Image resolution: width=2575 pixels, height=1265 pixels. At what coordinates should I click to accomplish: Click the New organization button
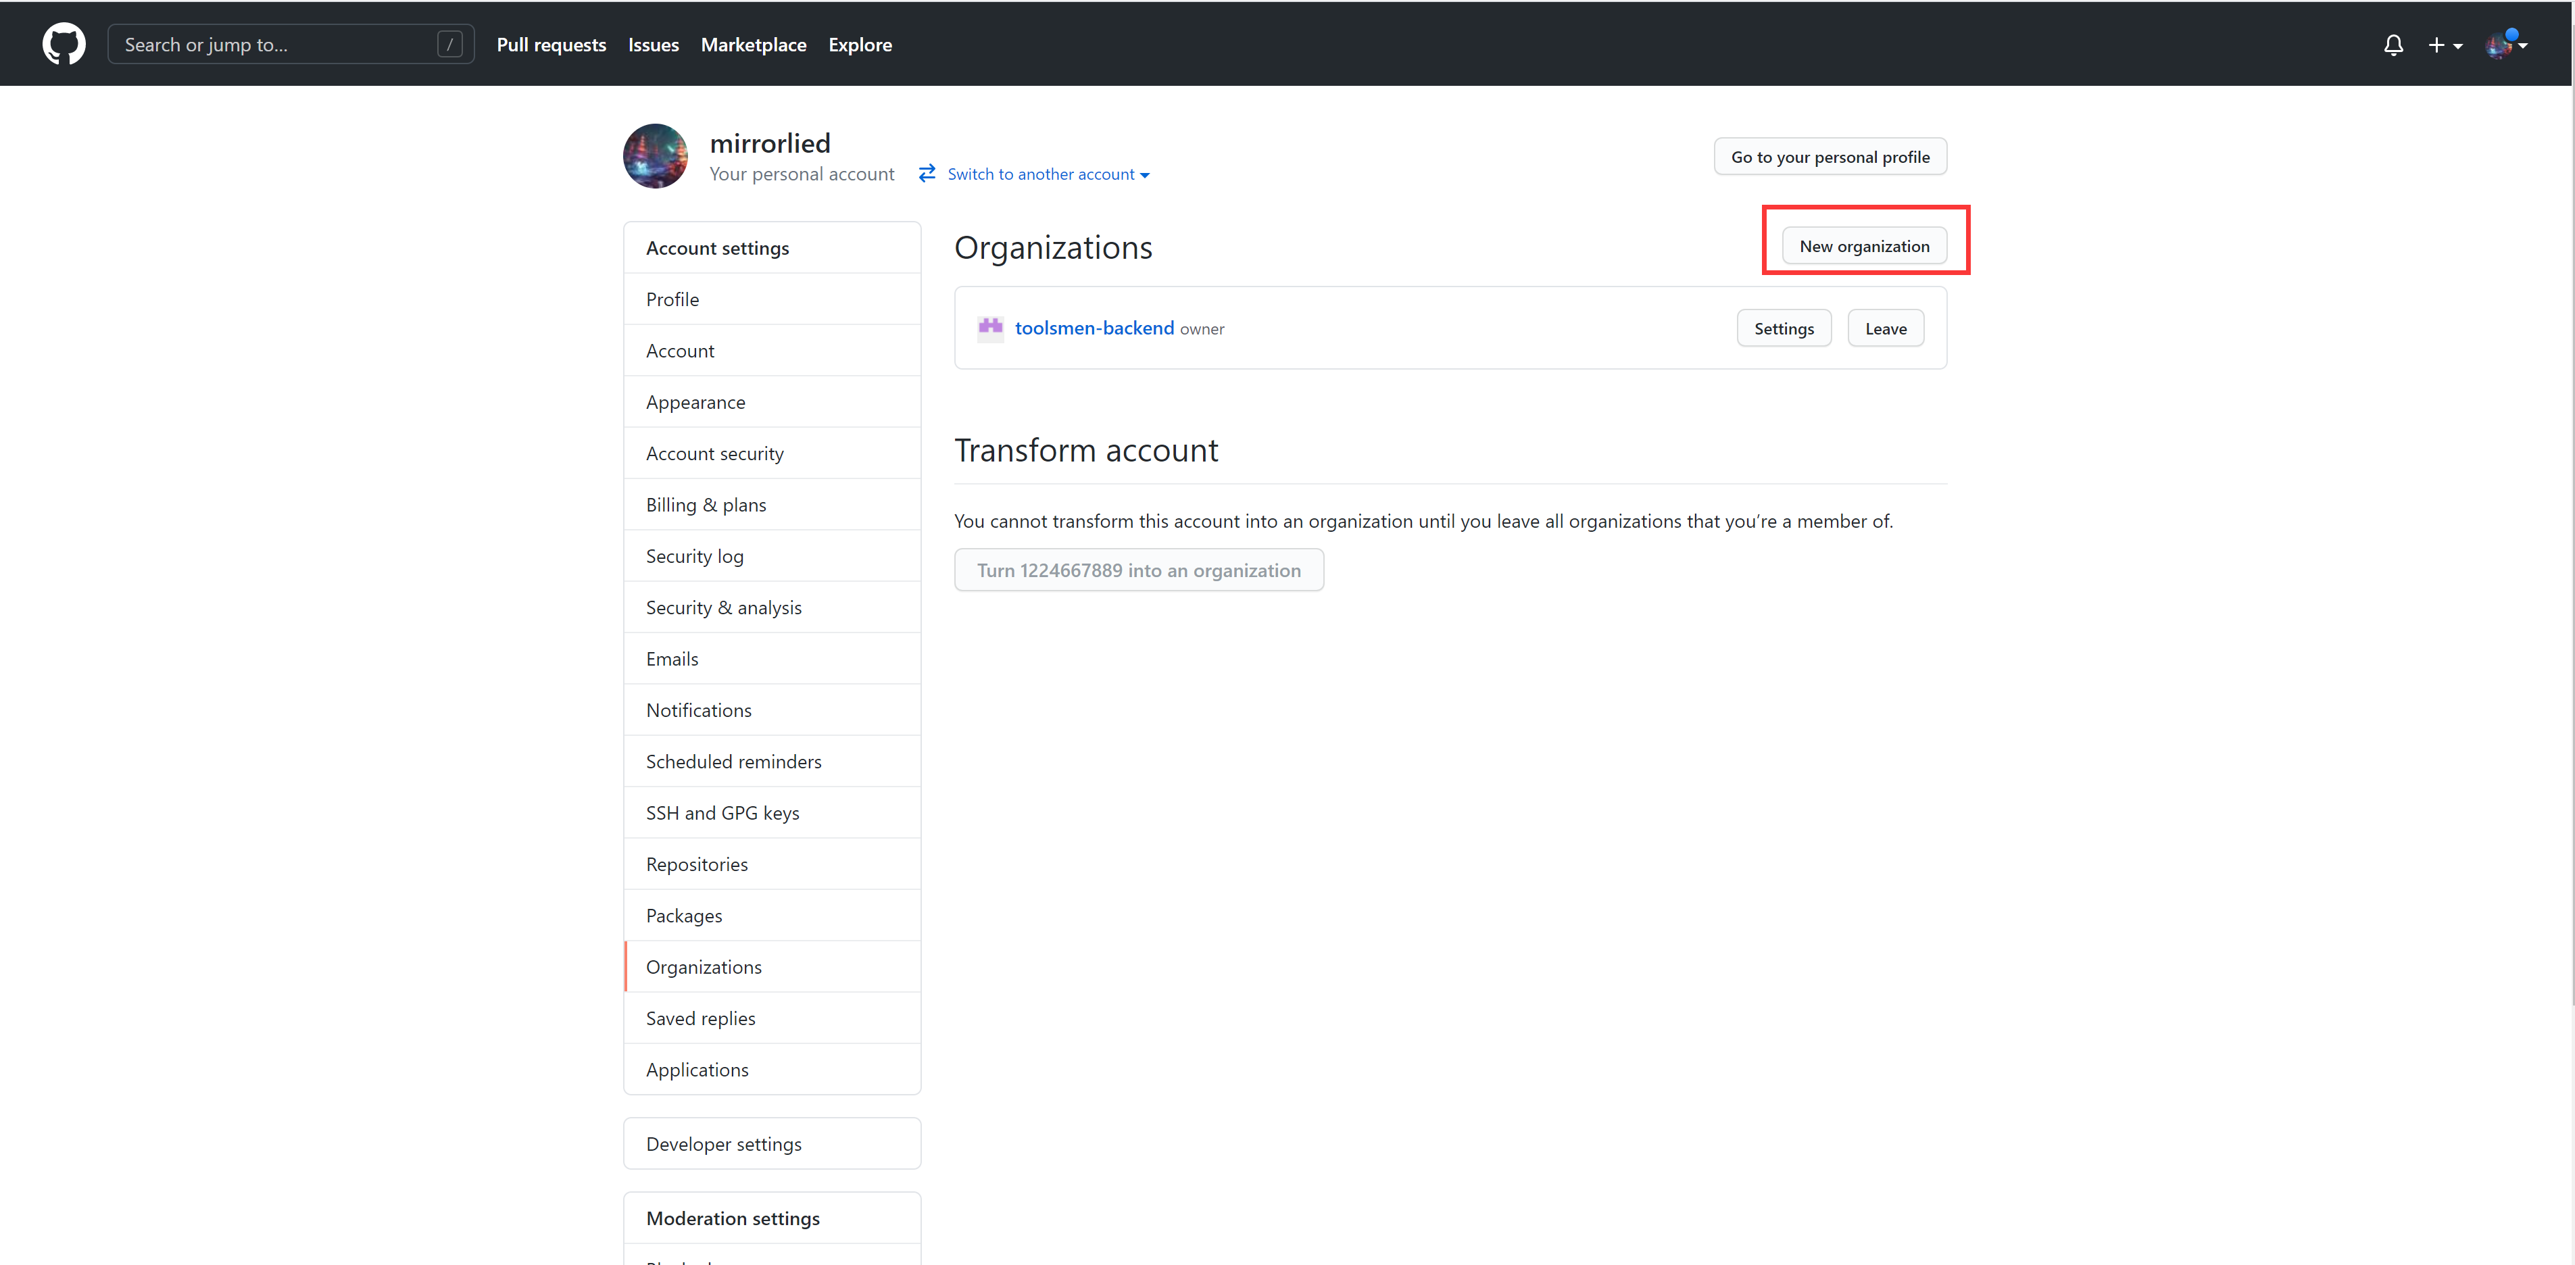[x=1864, y=246]
